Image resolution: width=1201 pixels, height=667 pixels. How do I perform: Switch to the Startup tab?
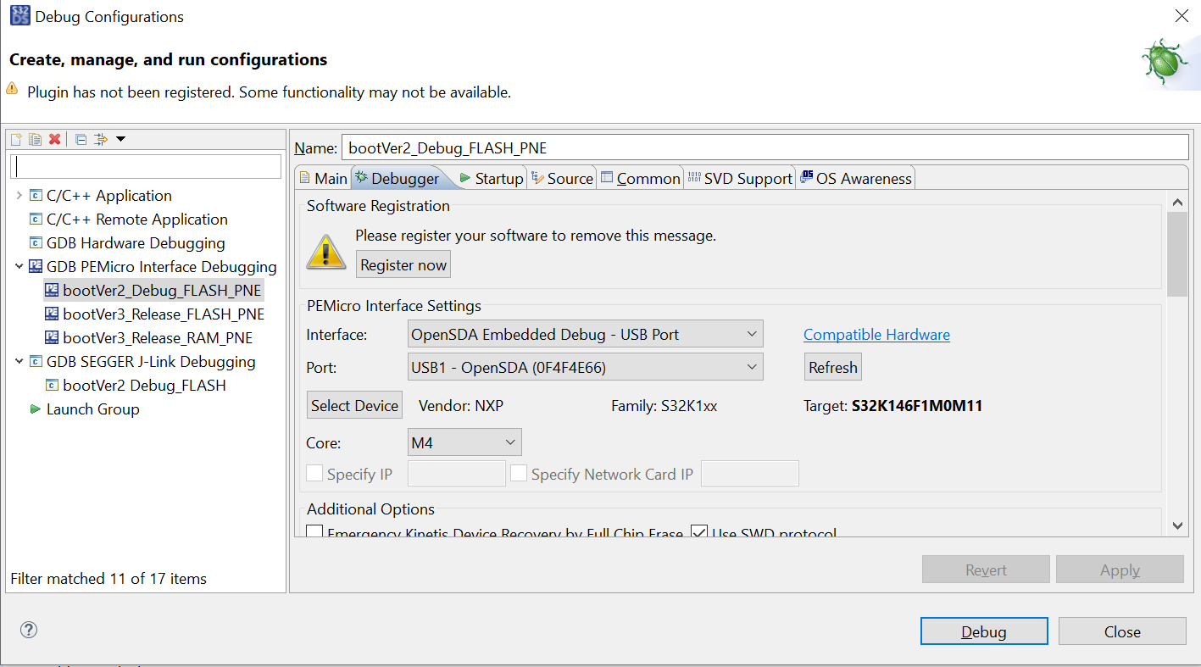[x=499, y=178]
